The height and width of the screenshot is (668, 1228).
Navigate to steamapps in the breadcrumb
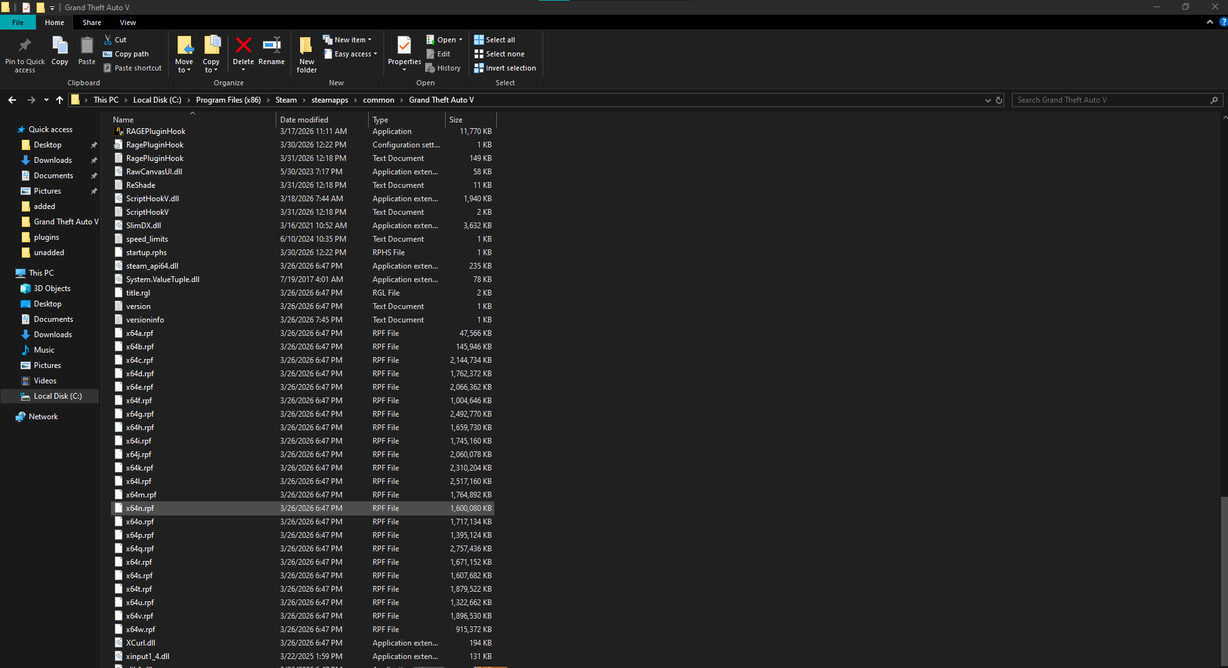pos(330,100)
